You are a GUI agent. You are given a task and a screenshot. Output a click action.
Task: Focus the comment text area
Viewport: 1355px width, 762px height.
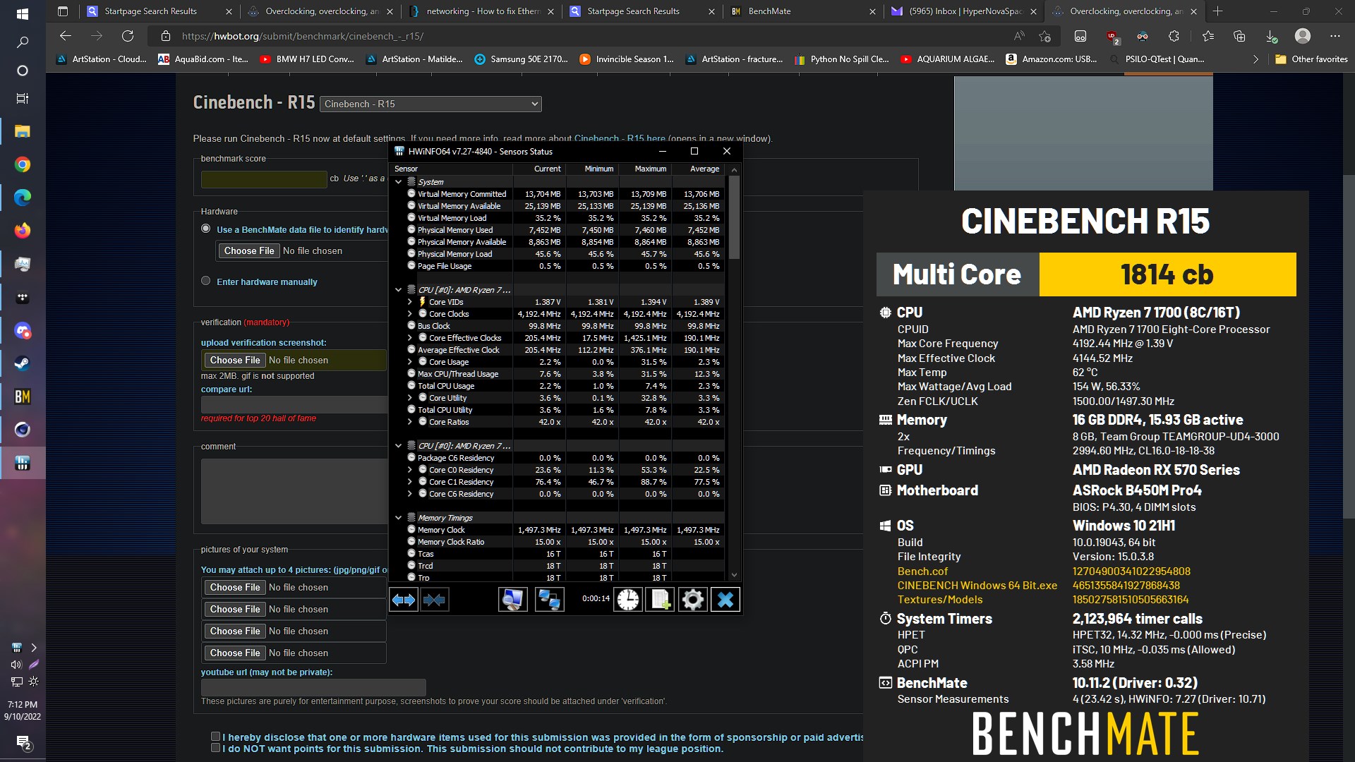pyautogui.click(x=294, y=491)
